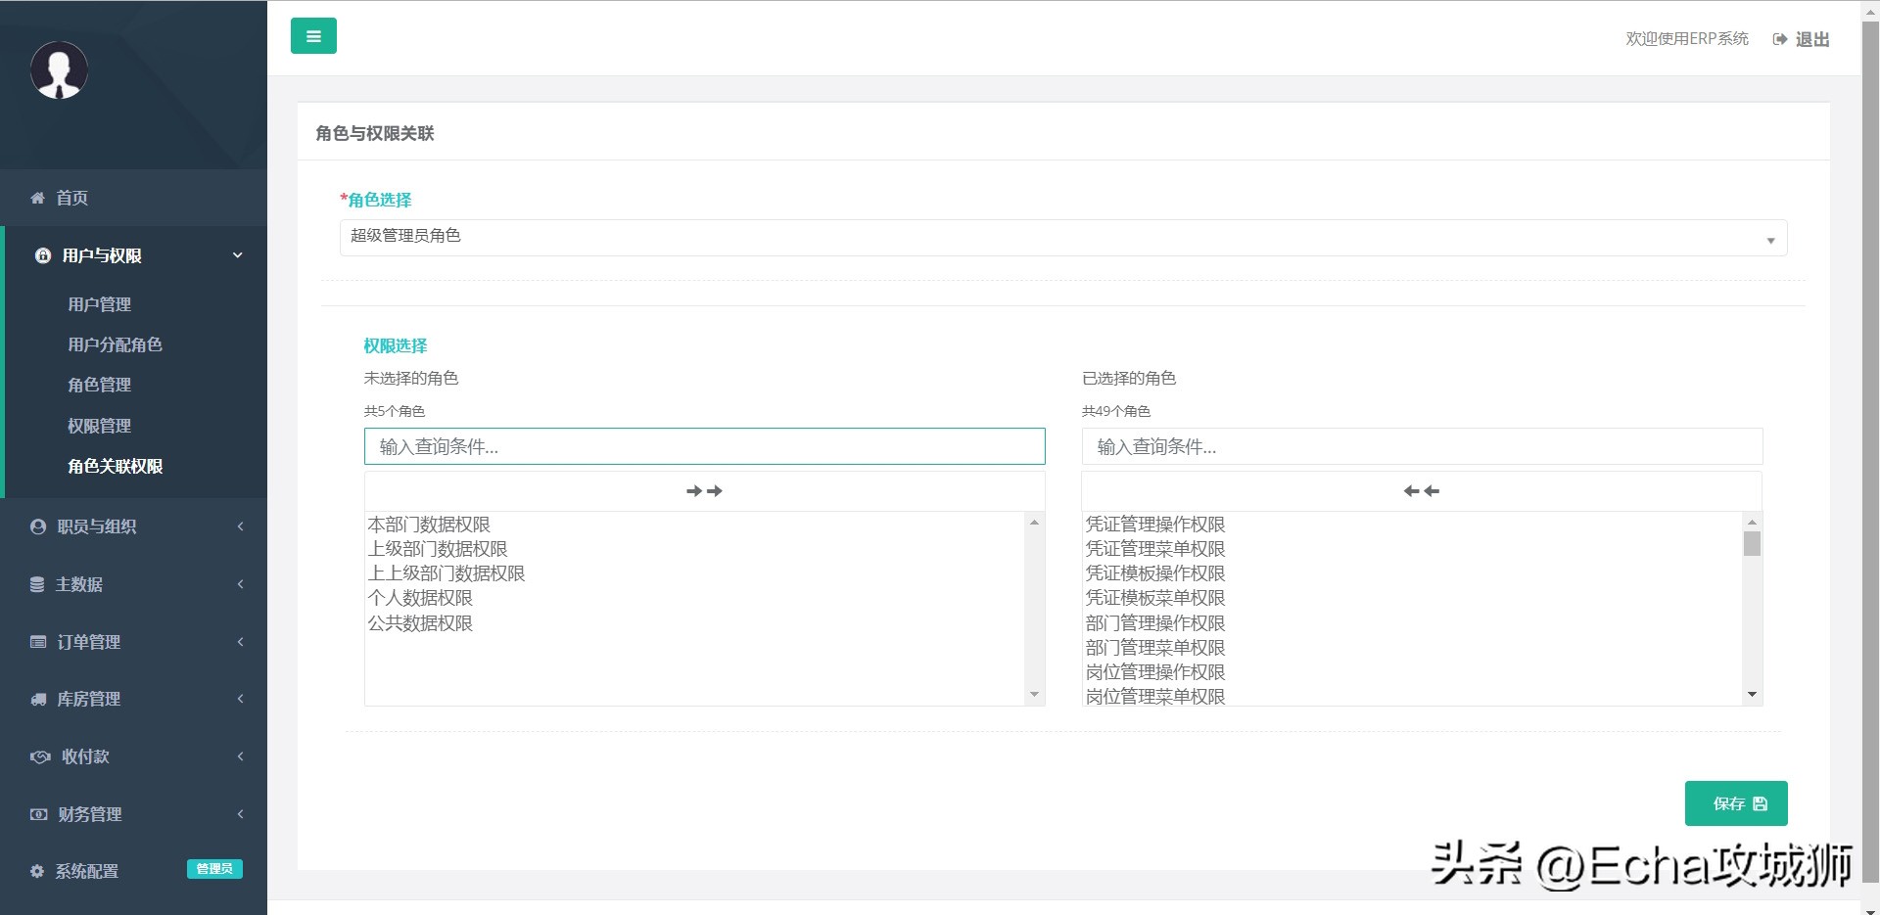Click the 退出 logout icon
The height and width of the screenshot is (915, 1880).
pos(1780,39)
